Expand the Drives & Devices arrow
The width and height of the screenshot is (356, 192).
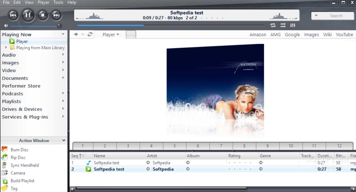coord(63,109)
